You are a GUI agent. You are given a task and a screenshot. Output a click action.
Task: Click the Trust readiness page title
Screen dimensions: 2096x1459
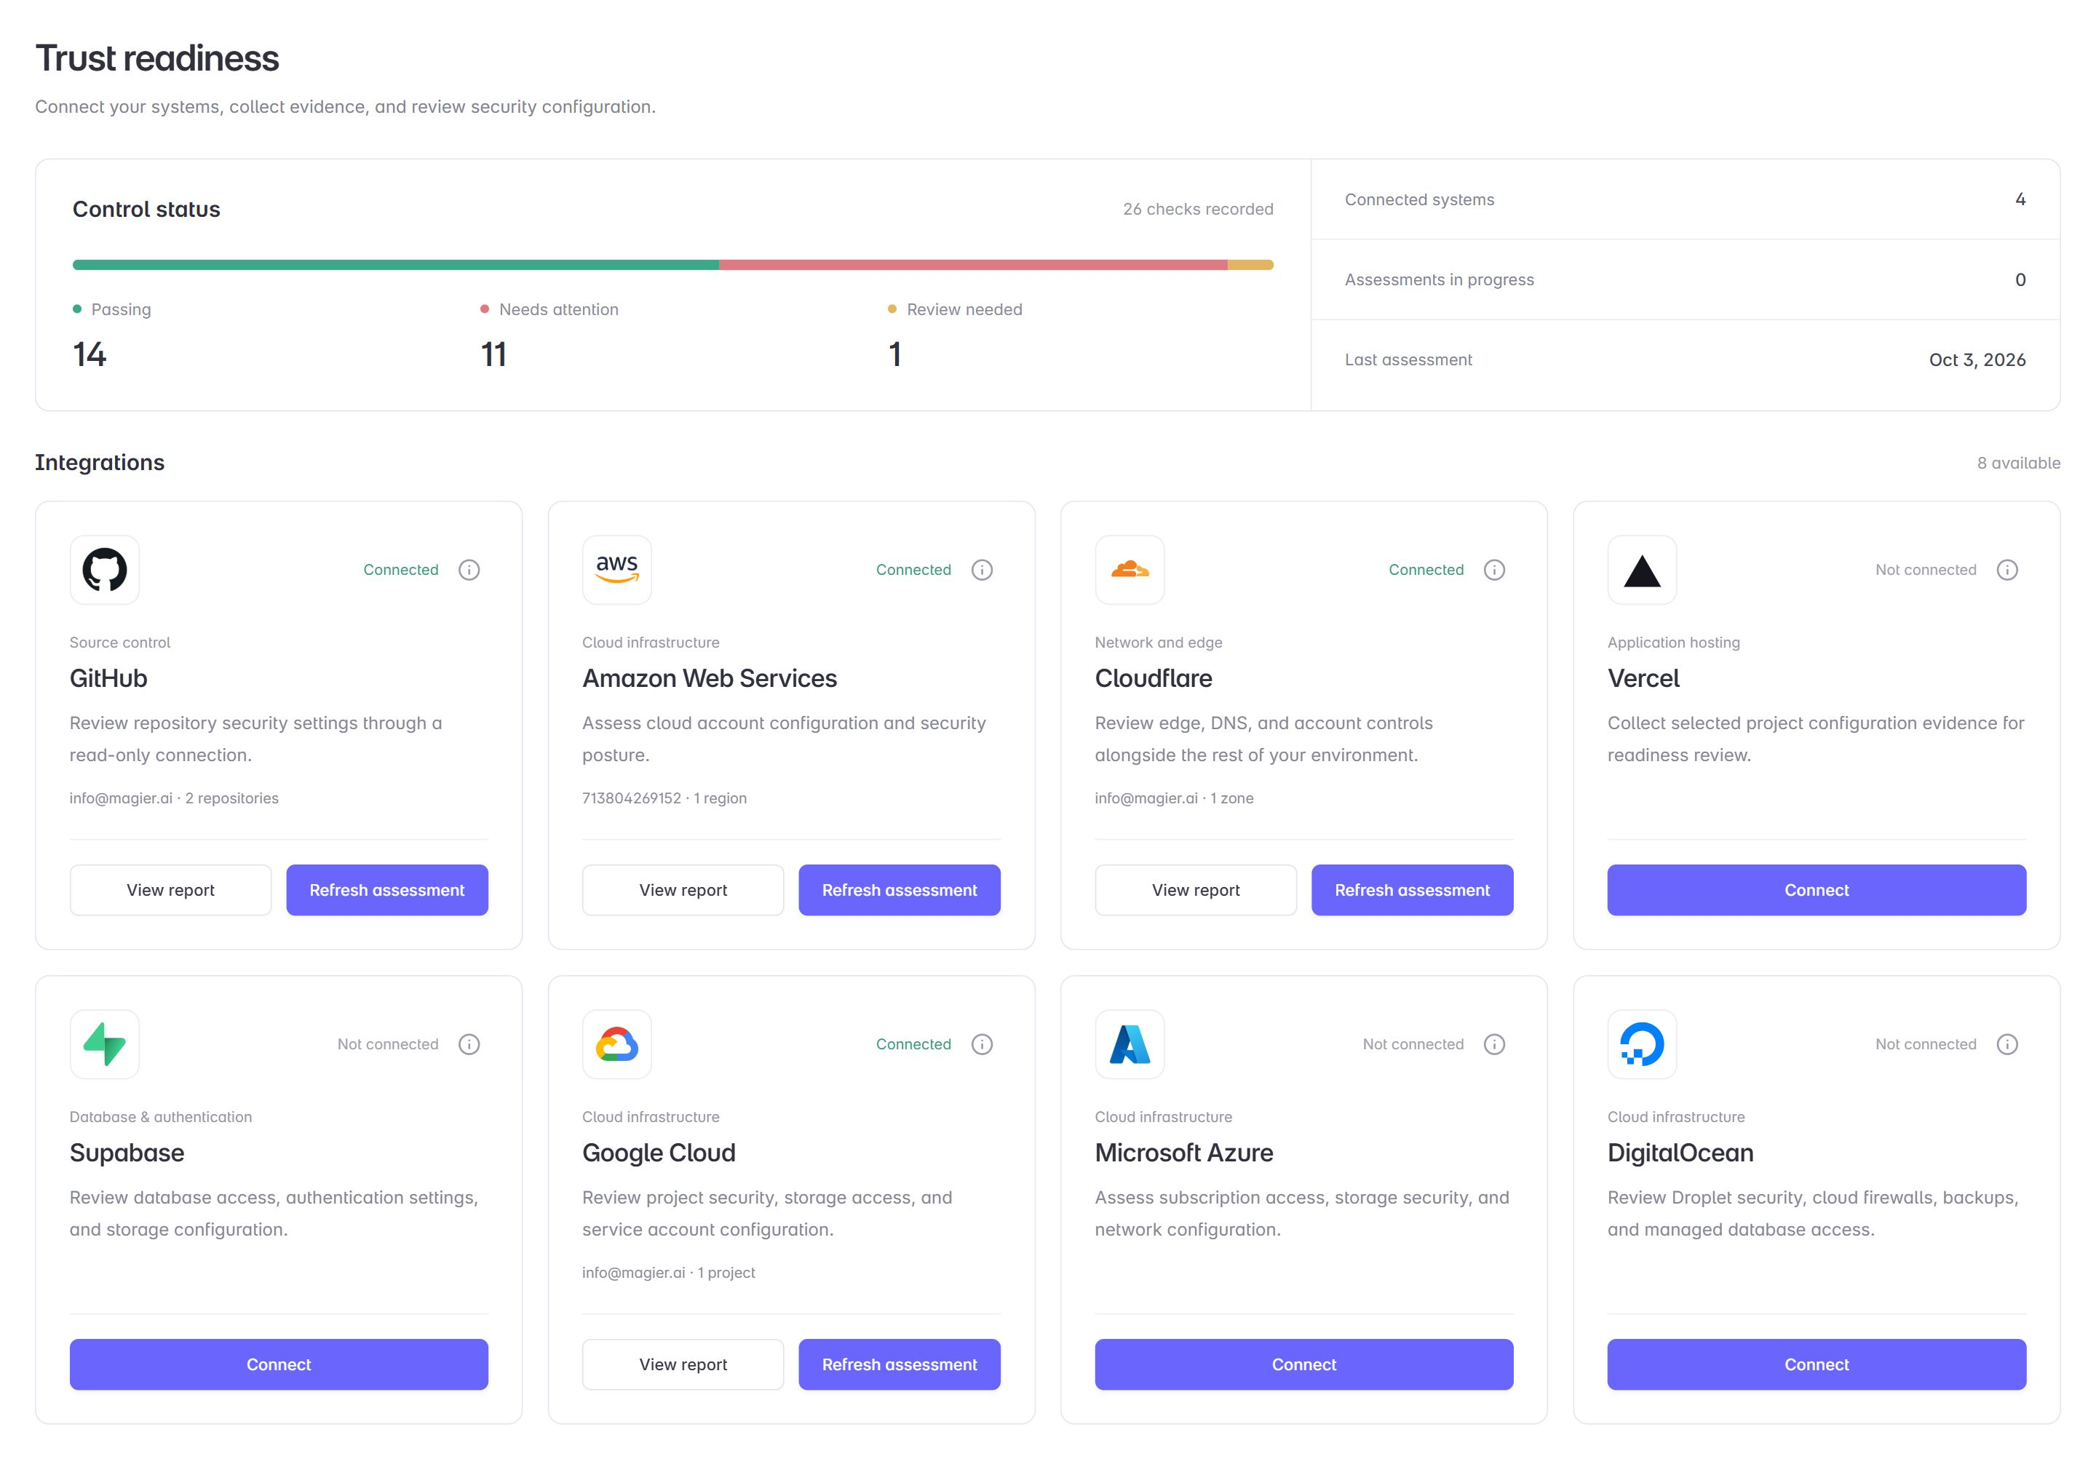click(x=157, y=58)
